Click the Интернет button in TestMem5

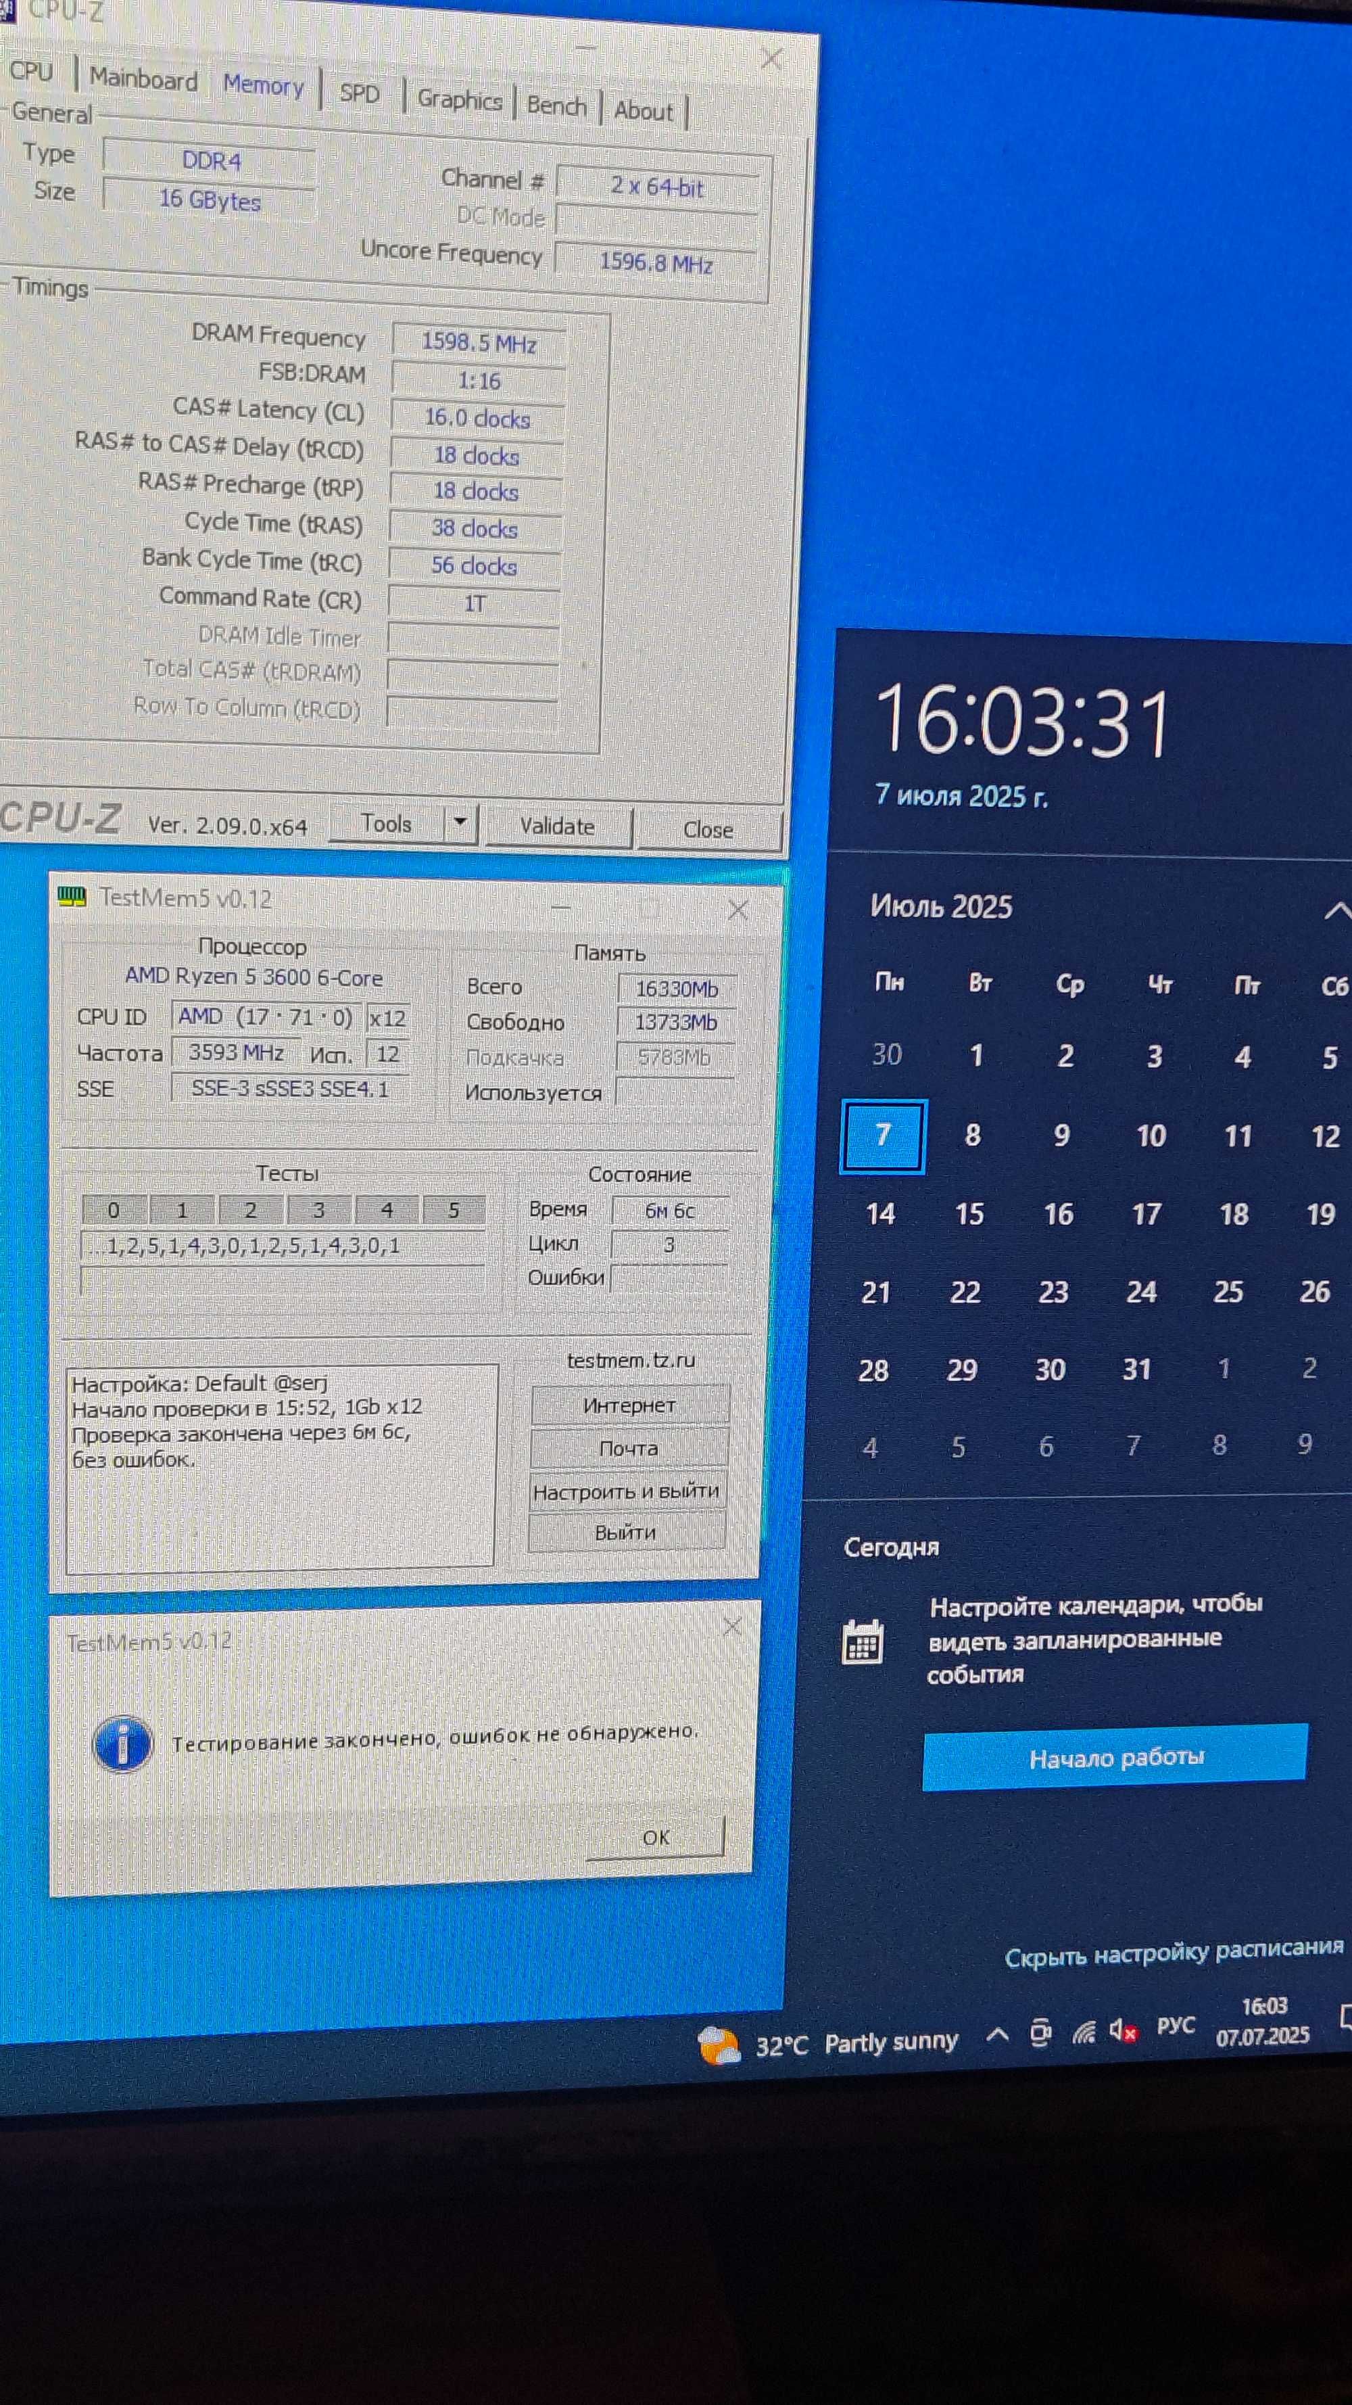(630, 1405)
